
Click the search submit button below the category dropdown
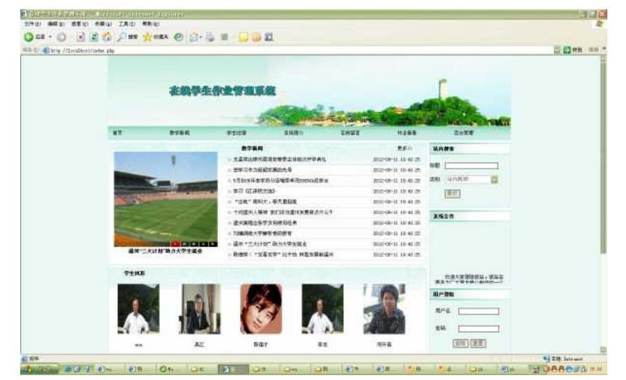tap(452, 194)
